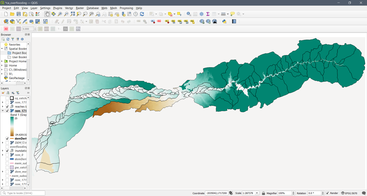
Task: Click the lock scale padlock button
Action: click(263, 193)
